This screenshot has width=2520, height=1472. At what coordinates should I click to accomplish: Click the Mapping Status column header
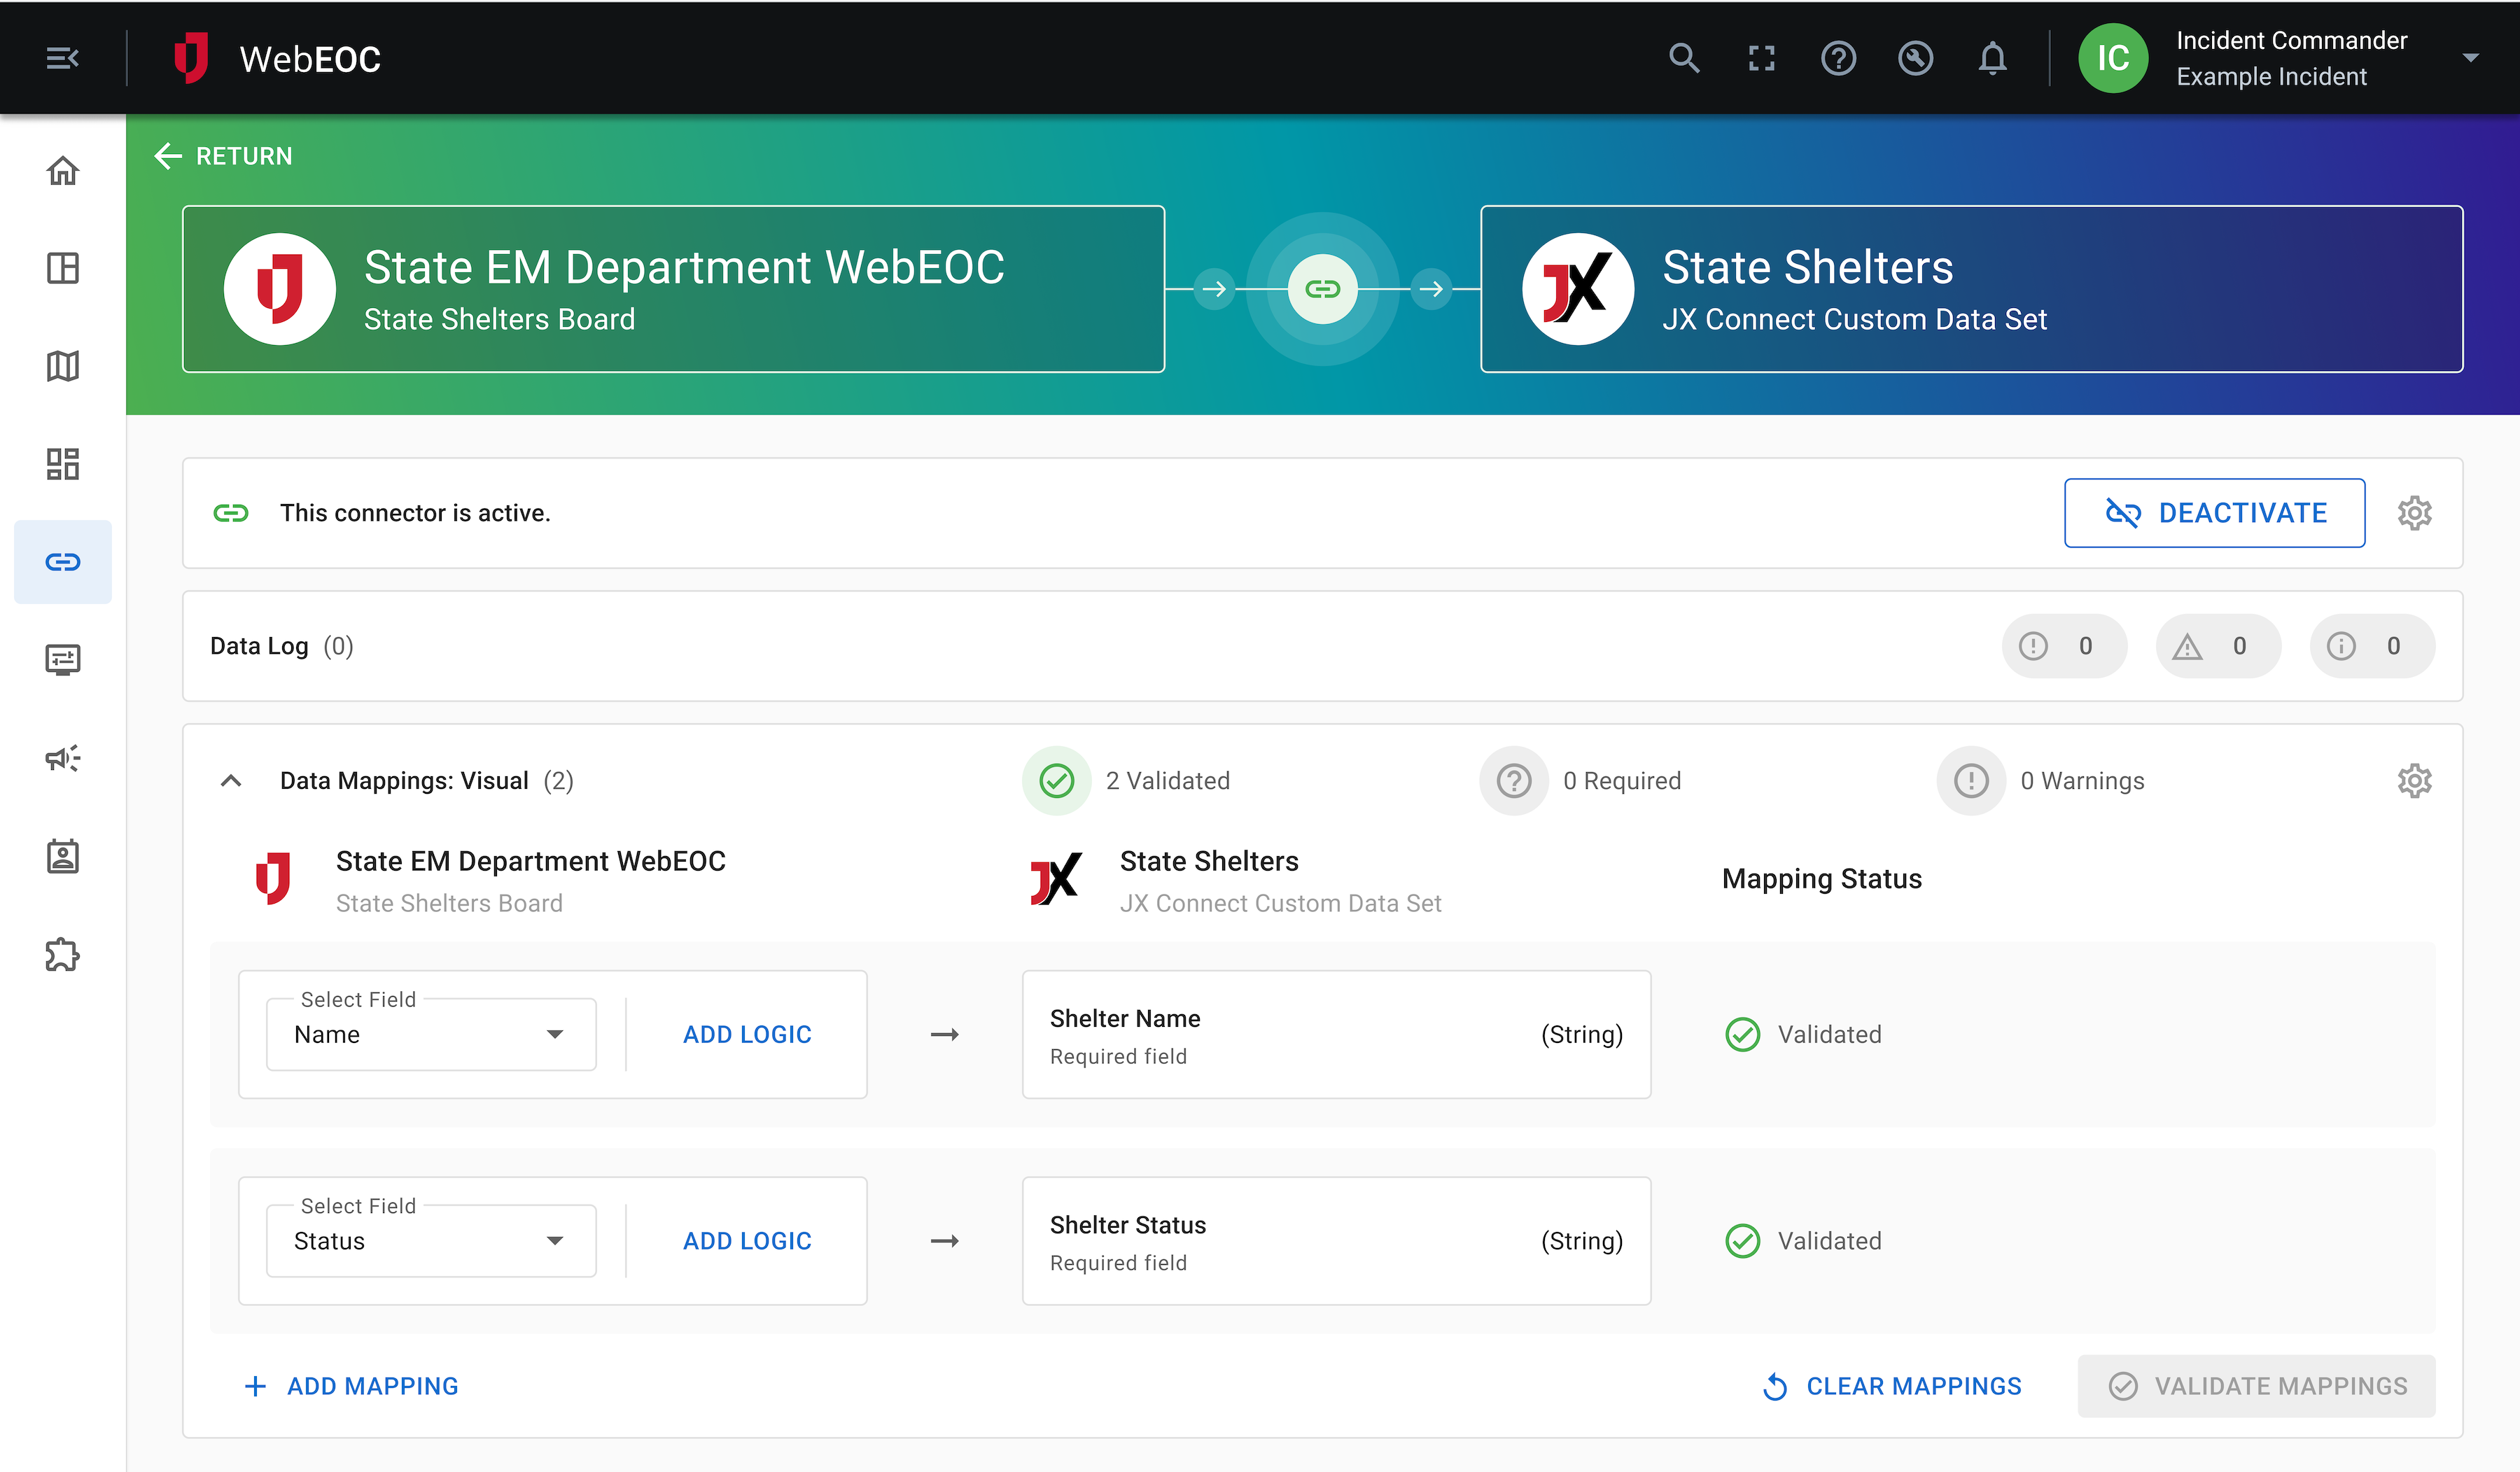[1822, 879]
